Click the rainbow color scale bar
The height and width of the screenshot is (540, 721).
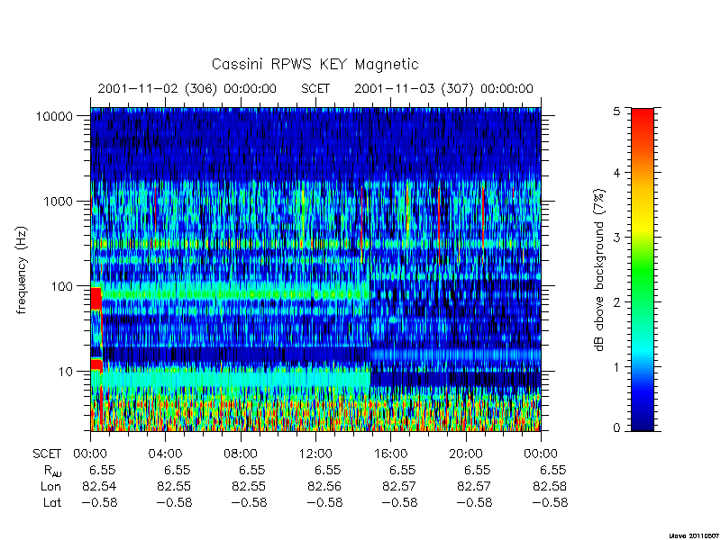pyautogui.click(x=643, y=270)
